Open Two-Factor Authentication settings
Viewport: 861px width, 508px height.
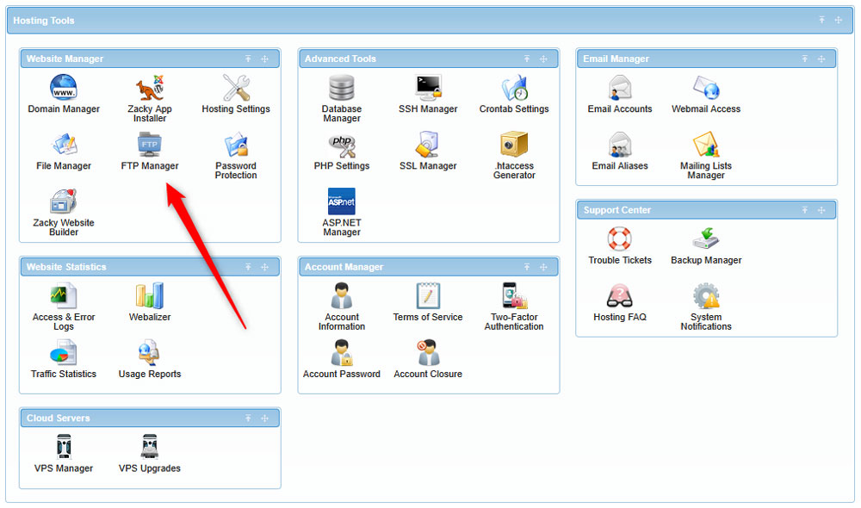[x=514, y=297]
